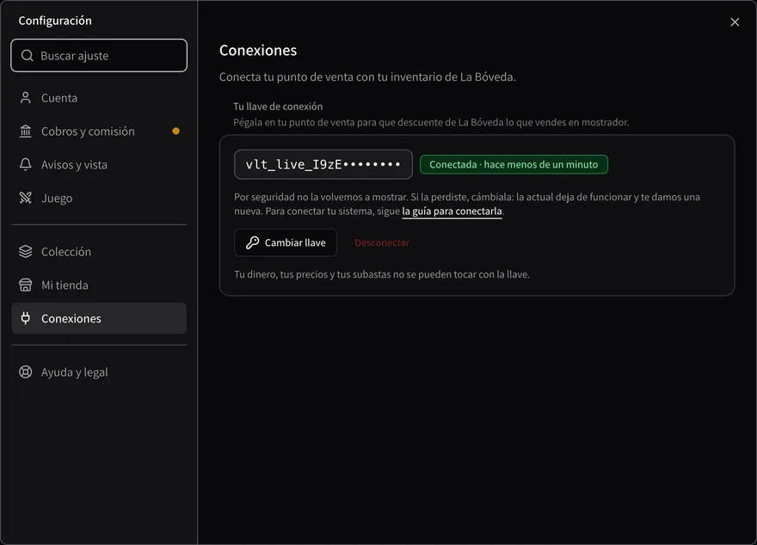This screenshot has width=757, height=545.
Task: Click the green Conectada status badge
Action: point(514,164)
